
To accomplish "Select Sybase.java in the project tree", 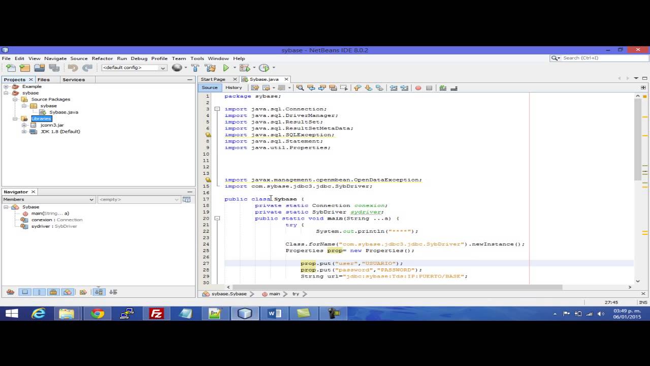I will click(x=63, y=112).
